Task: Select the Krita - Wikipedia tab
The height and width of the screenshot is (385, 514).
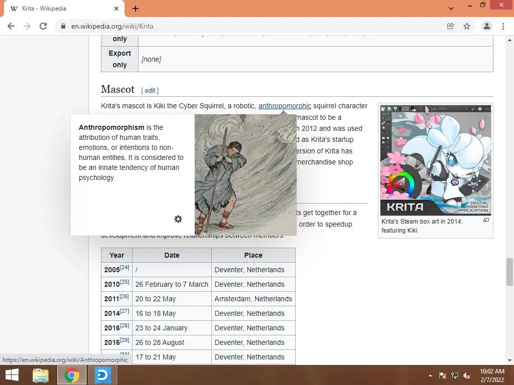Action: click(64, 9)
